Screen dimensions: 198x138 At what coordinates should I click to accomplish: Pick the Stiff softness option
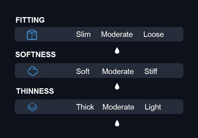pos(151,71)
